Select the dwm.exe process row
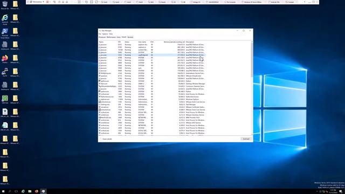 point(152,84)
